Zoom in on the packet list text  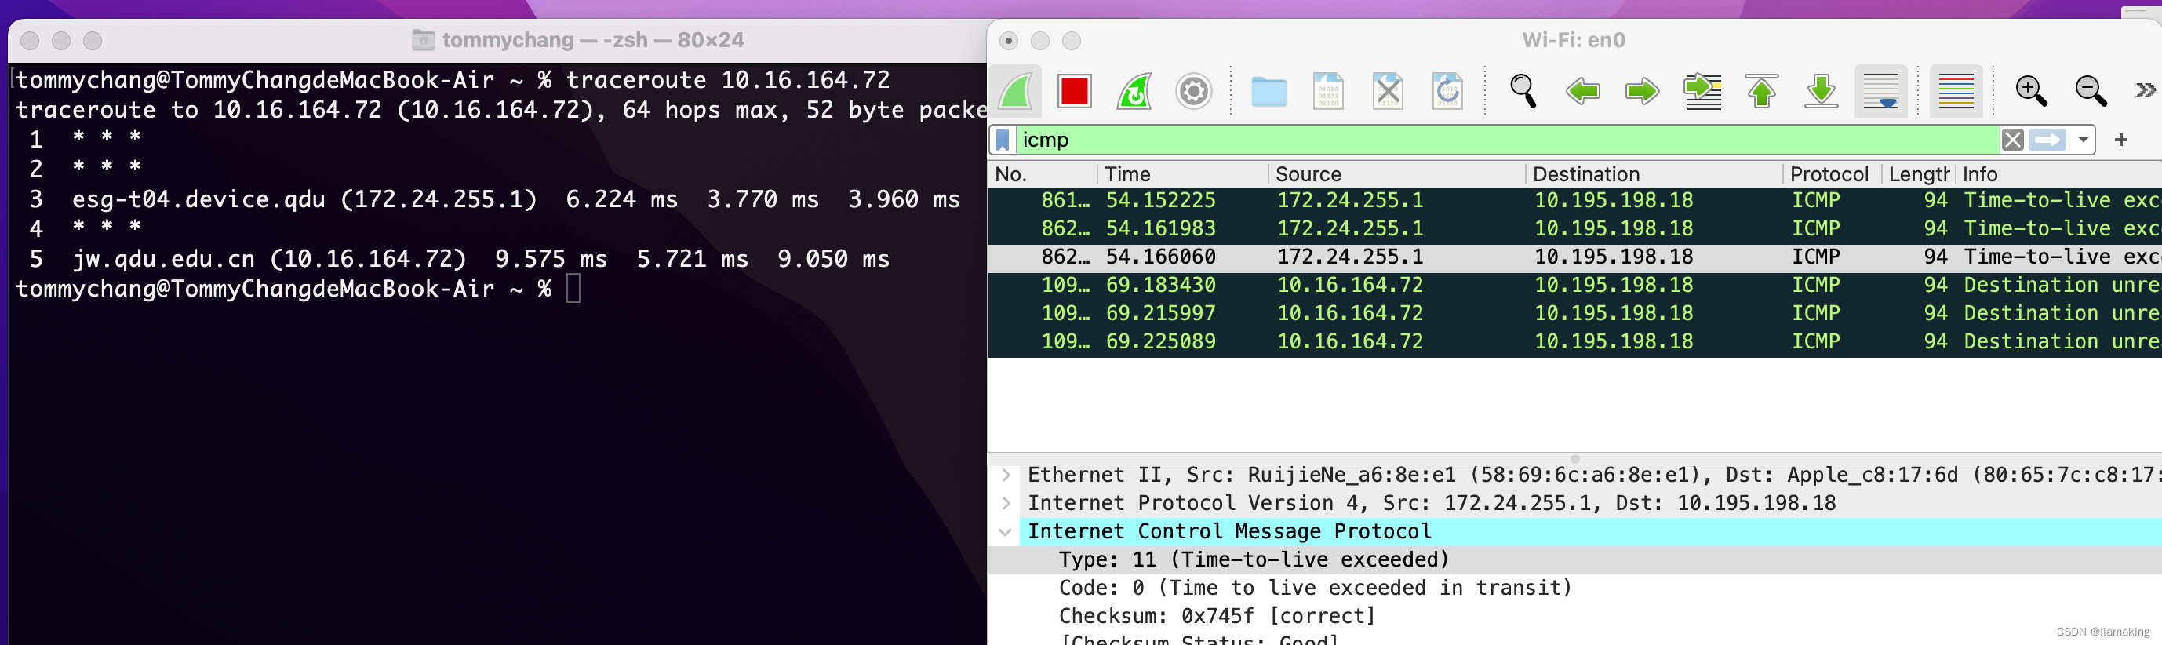pyautogui.click(x=2031, y=91)
